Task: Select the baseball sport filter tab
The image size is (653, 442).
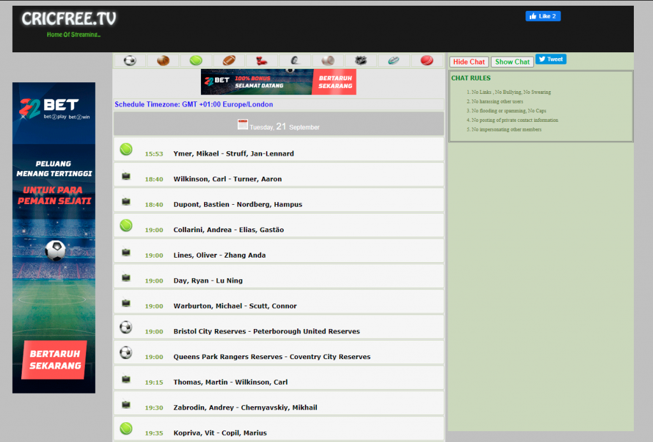Action: [x=328, y=61]
